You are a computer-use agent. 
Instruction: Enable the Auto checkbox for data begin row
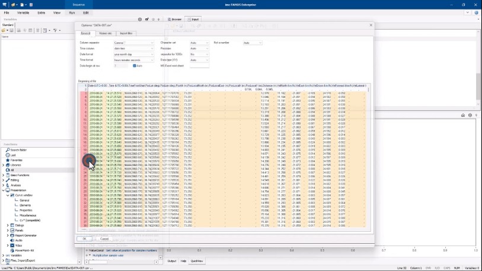tap(135, 65)
